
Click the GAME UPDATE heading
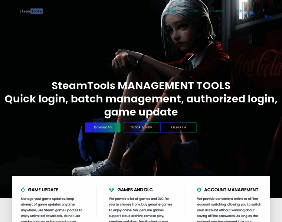43,190
